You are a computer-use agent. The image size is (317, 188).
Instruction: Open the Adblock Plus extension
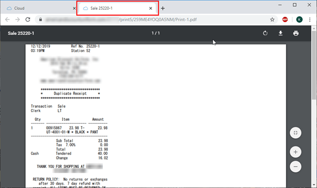pos(285,19)
